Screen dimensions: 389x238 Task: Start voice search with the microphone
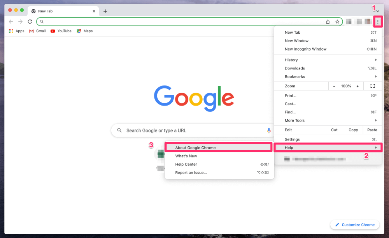(x=269, y=130)
